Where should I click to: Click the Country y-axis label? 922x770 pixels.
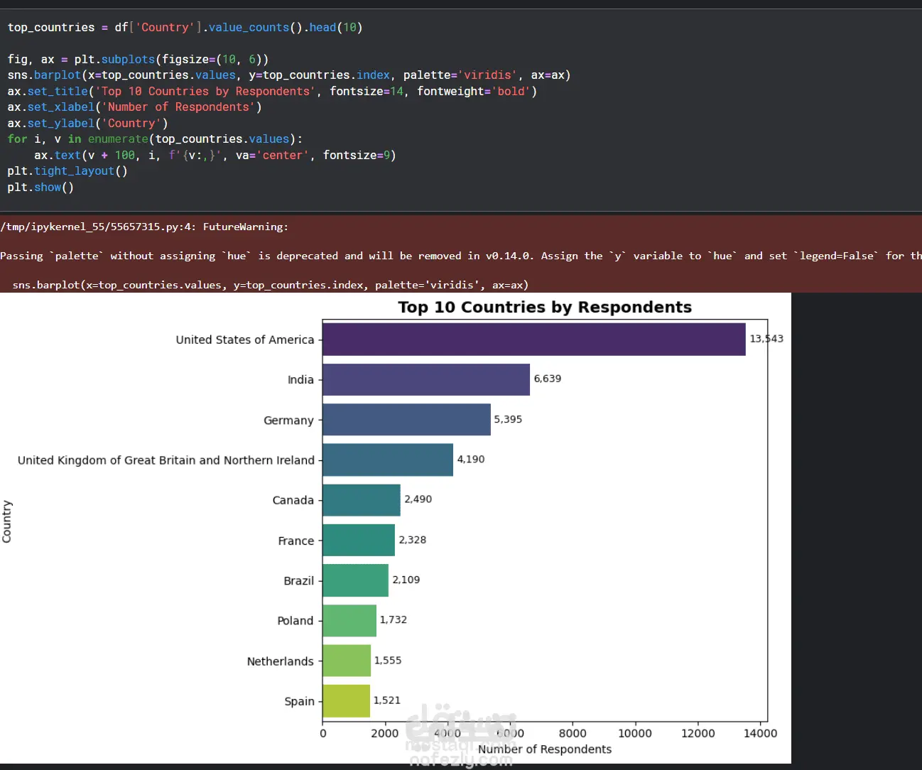[7, 521]
